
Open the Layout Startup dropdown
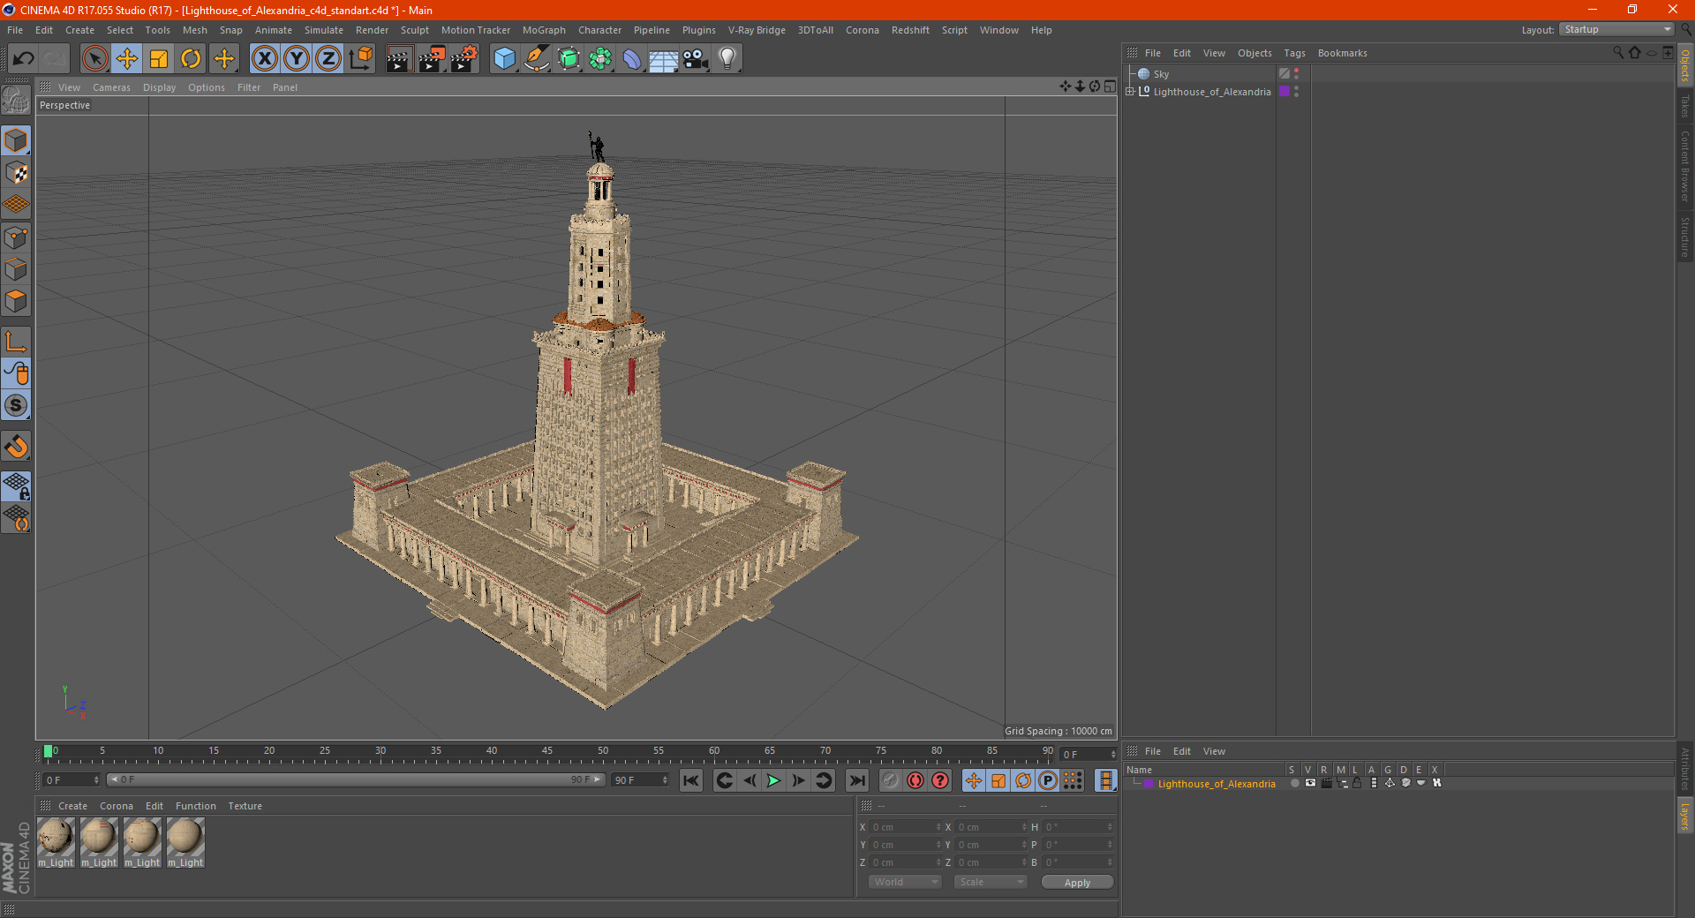pyautogui.click(x=1617, y=29)
